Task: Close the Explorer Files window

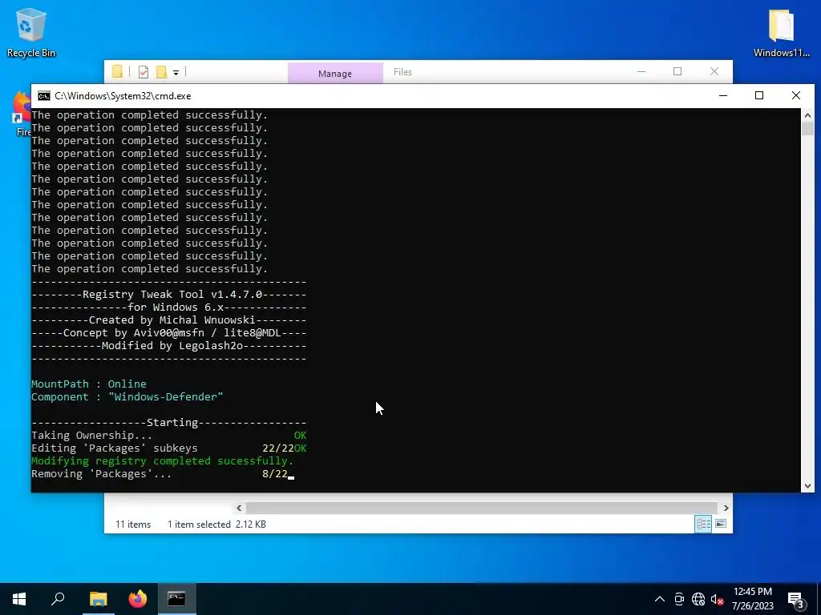Action: tap(714, 71)
